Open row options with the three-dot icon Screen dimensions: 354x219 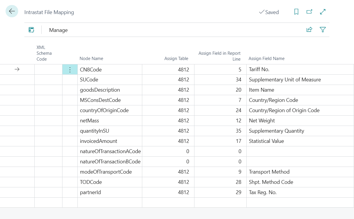pyautogui.click(x=70, y=69)
